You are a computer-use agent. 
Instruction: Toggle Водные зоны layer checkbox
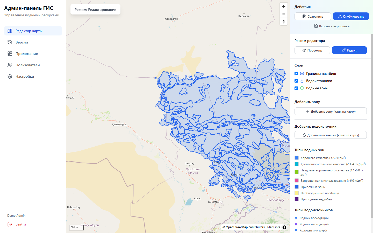tap(296, 88)
